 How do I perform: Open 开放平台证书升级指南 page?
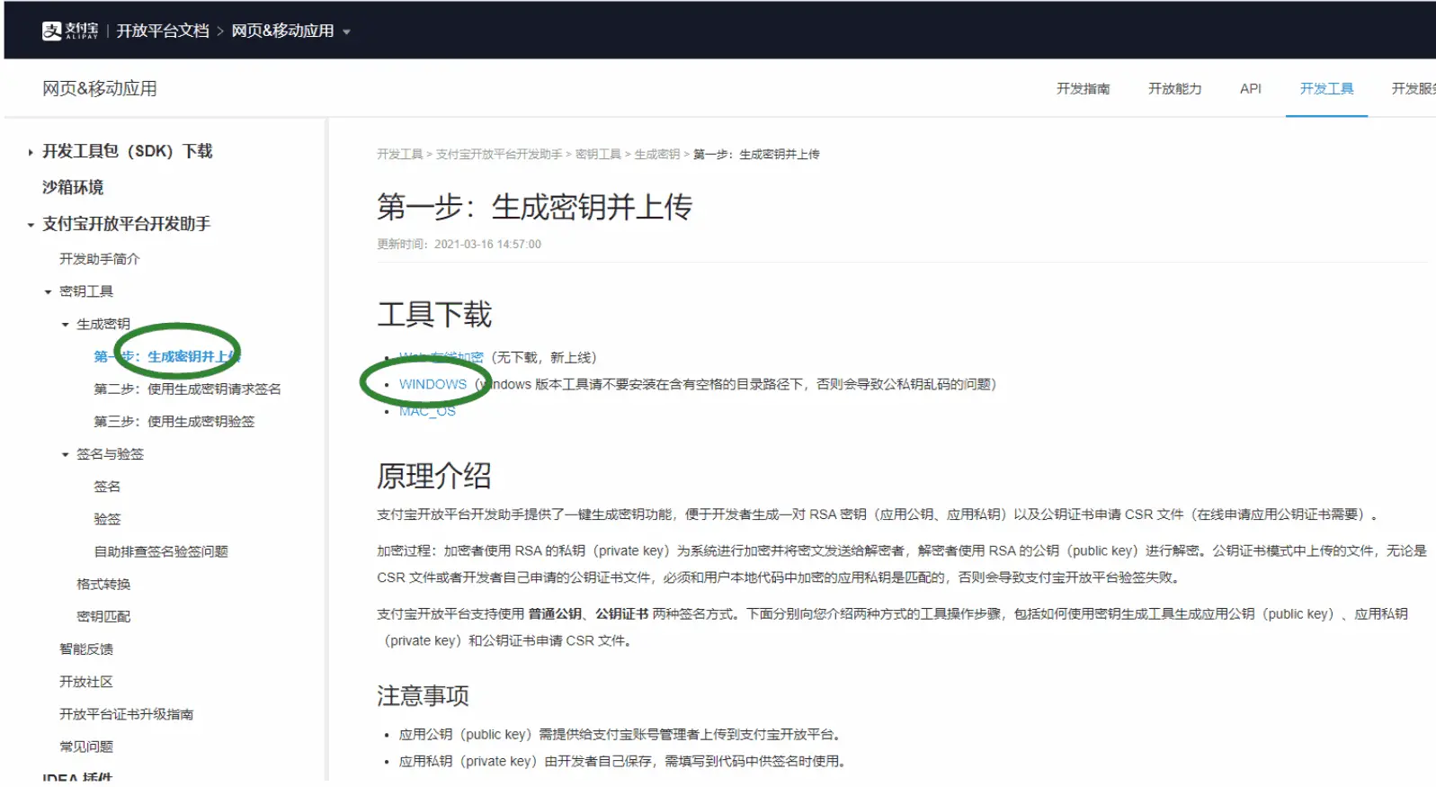pos(126,714)
